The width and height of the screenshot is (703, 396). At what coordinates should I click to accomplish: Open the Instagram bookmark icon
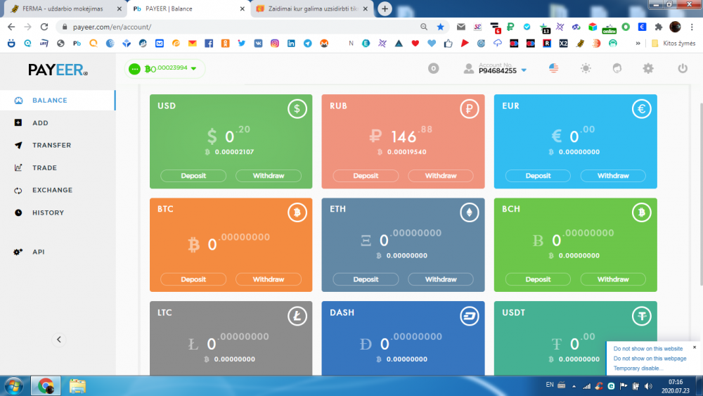274,44
